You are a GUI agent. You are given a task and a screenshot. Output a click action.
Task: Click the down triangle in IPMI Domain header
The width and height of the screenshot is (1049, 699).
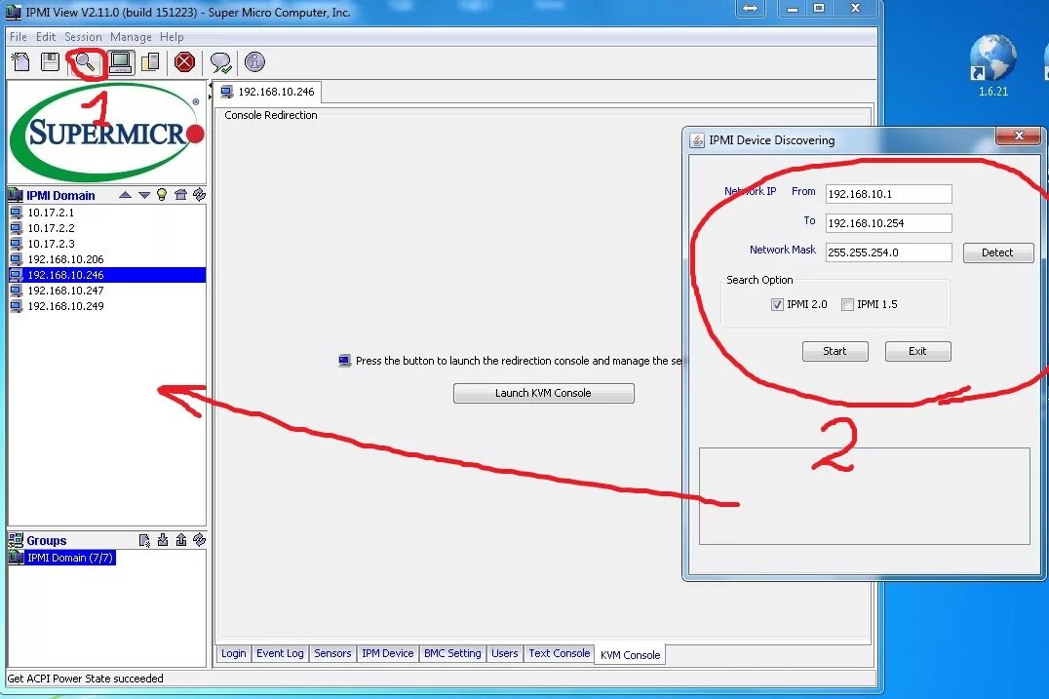[x=144, y=195]
